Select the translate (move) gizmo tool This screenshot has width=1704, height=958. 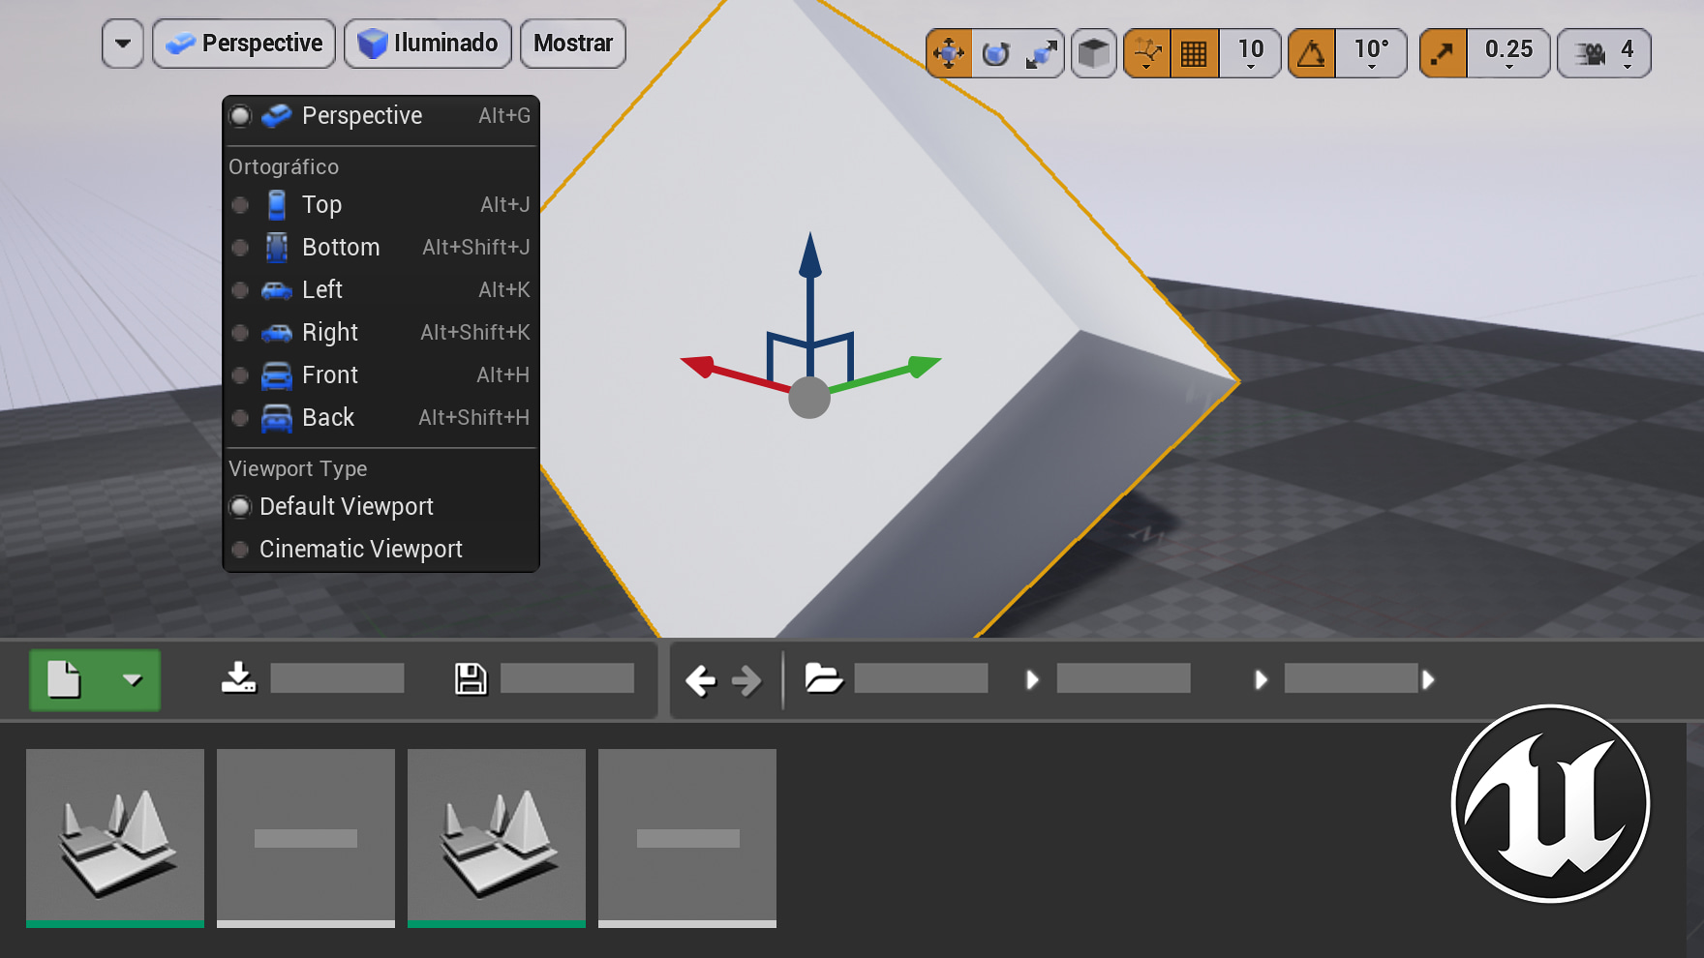949,53
